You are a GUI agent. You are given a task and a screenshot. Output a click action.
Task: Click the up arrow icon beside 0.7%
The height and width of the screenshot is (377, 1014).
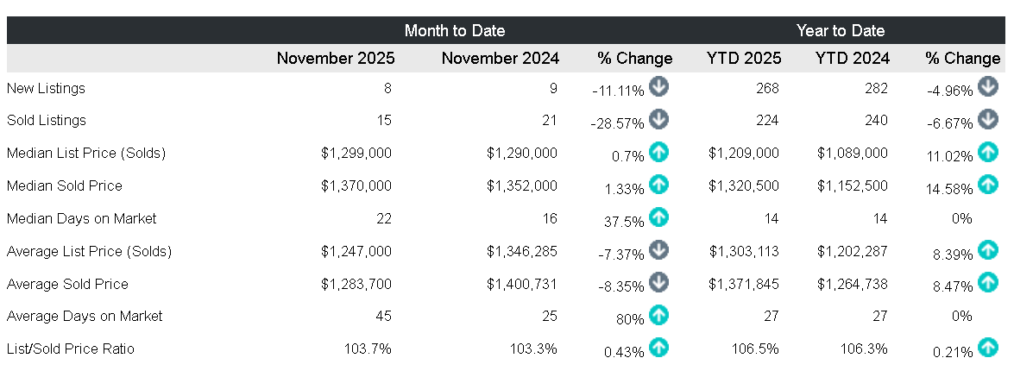pyautogui.click(x=659, y=153)
